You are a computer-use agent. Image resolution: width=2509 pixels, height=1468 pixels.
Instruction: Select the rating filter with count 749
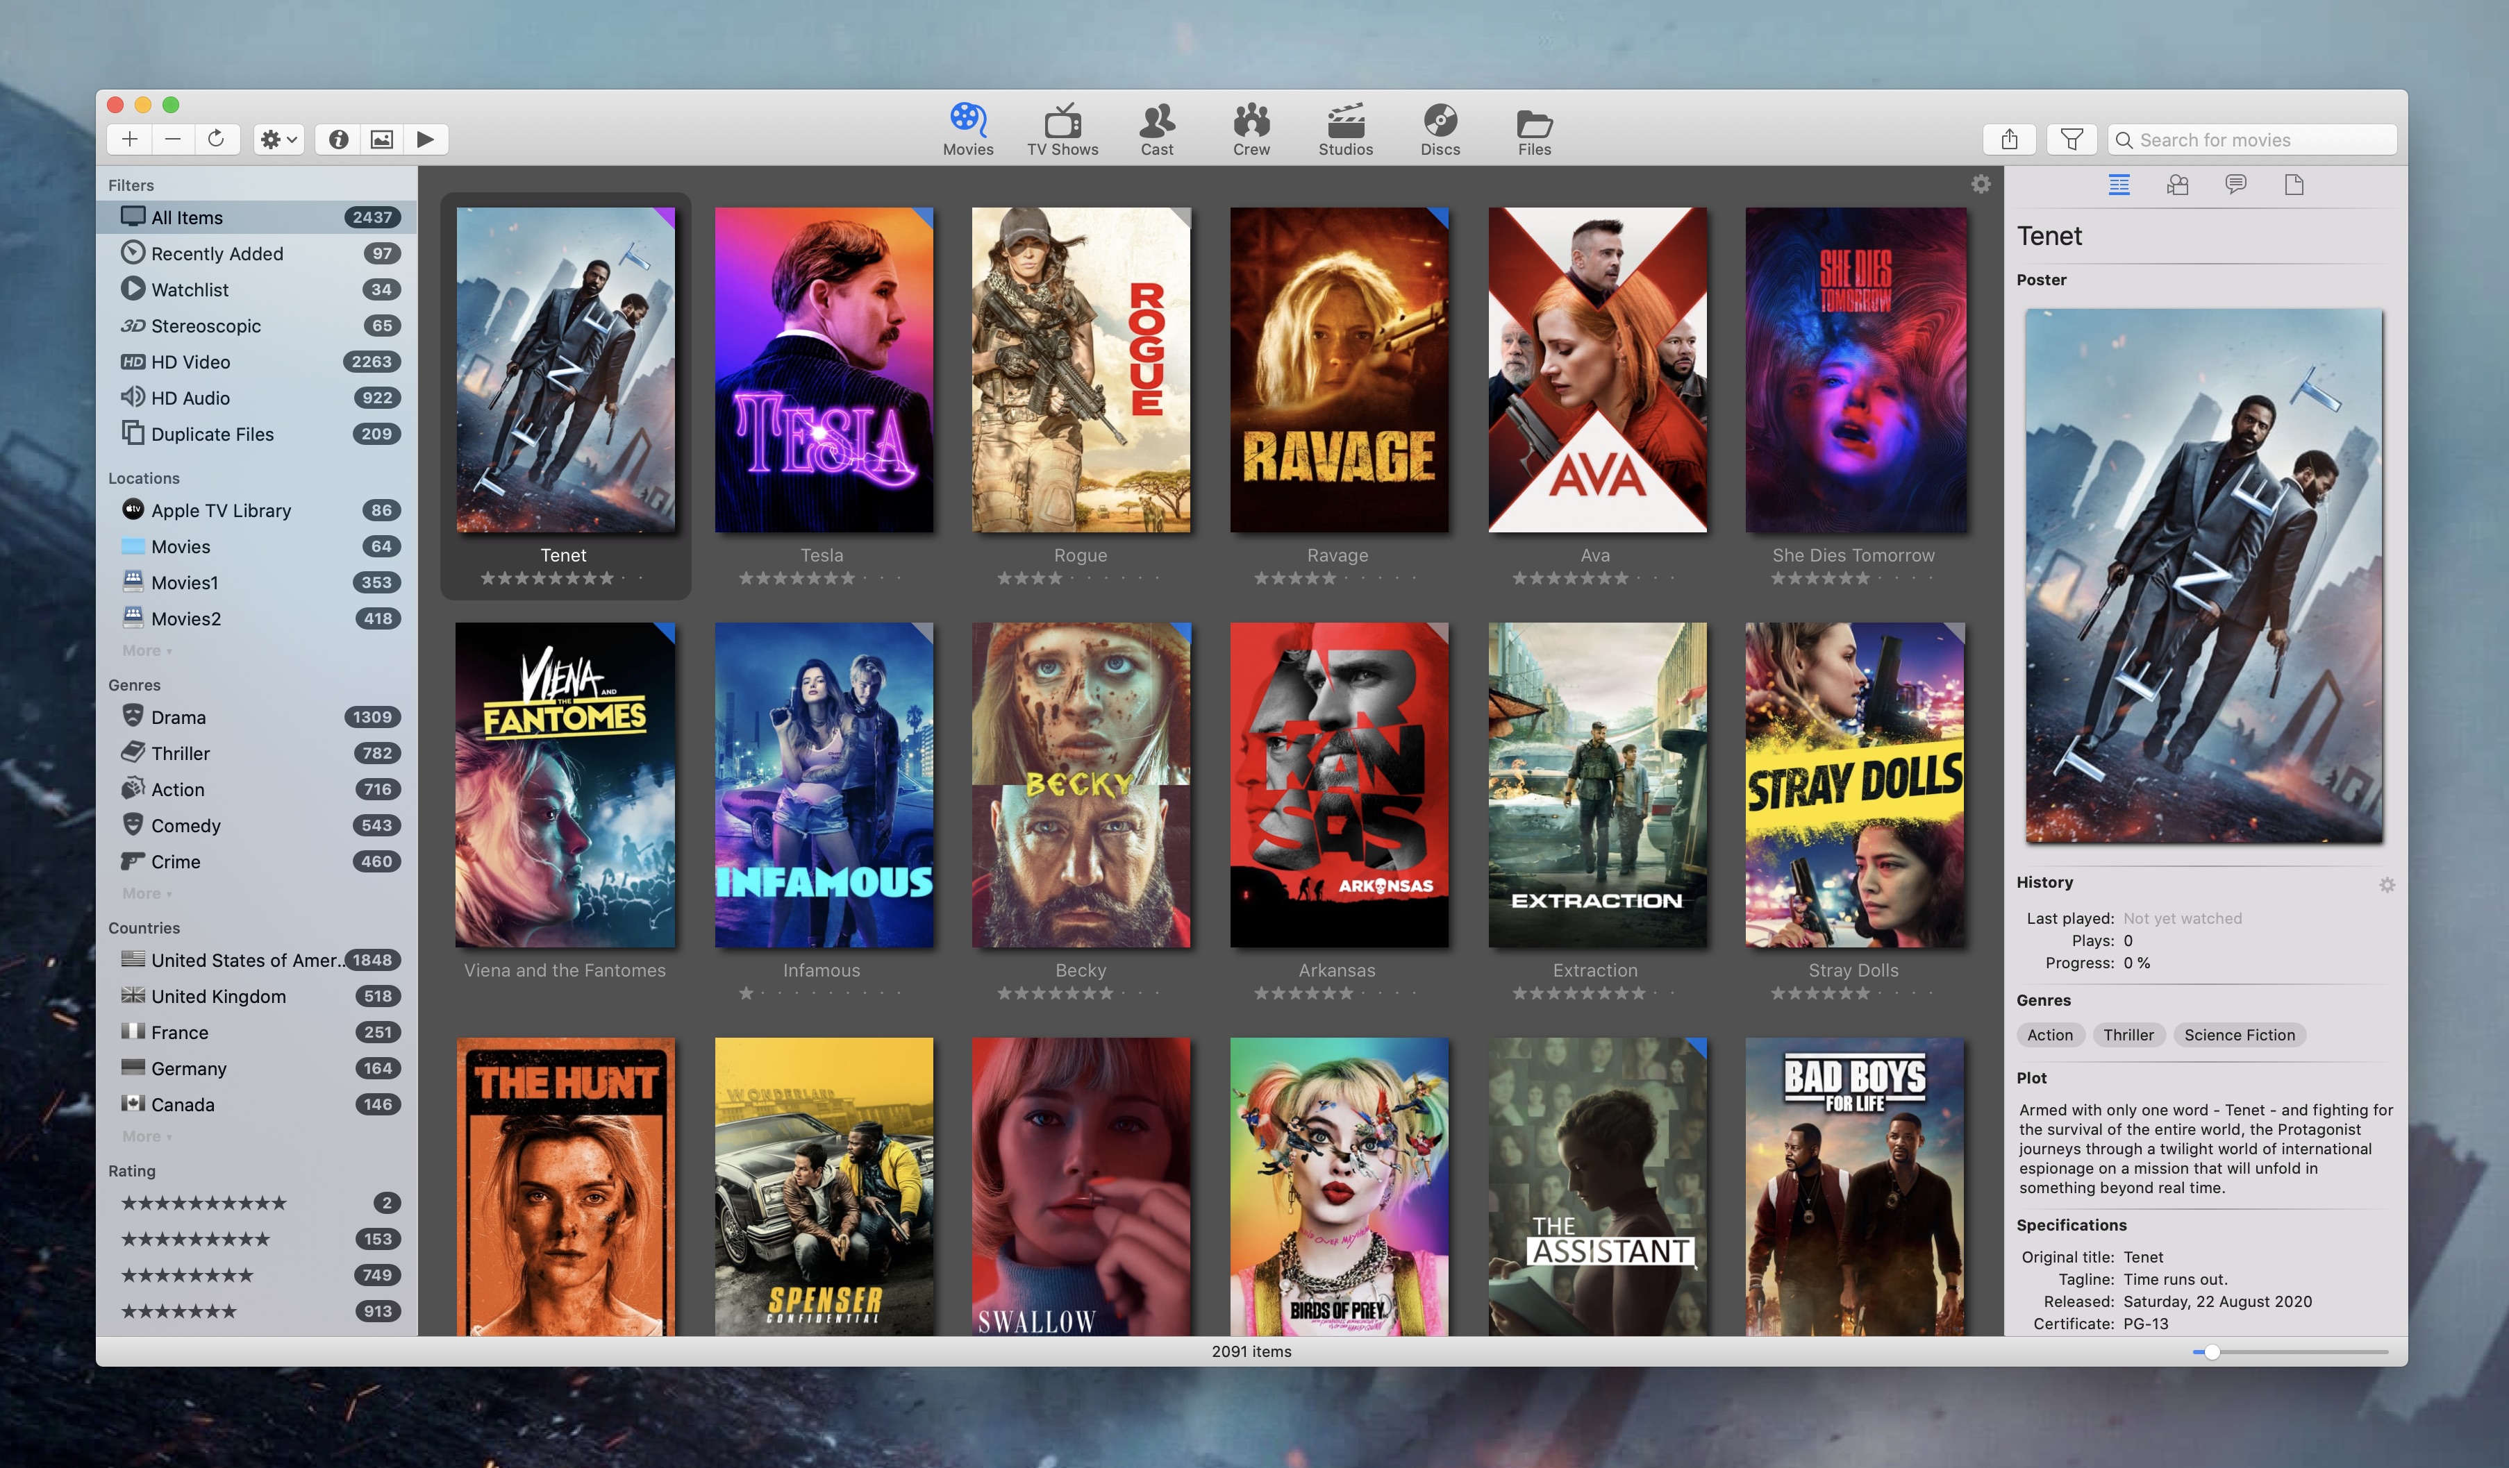pos(256,1275)
